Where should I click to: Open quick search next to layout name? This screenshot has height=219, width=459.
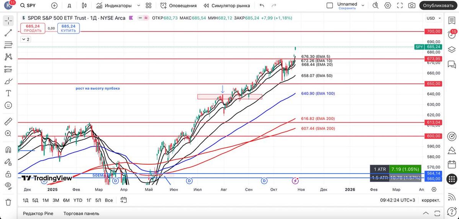376,6
